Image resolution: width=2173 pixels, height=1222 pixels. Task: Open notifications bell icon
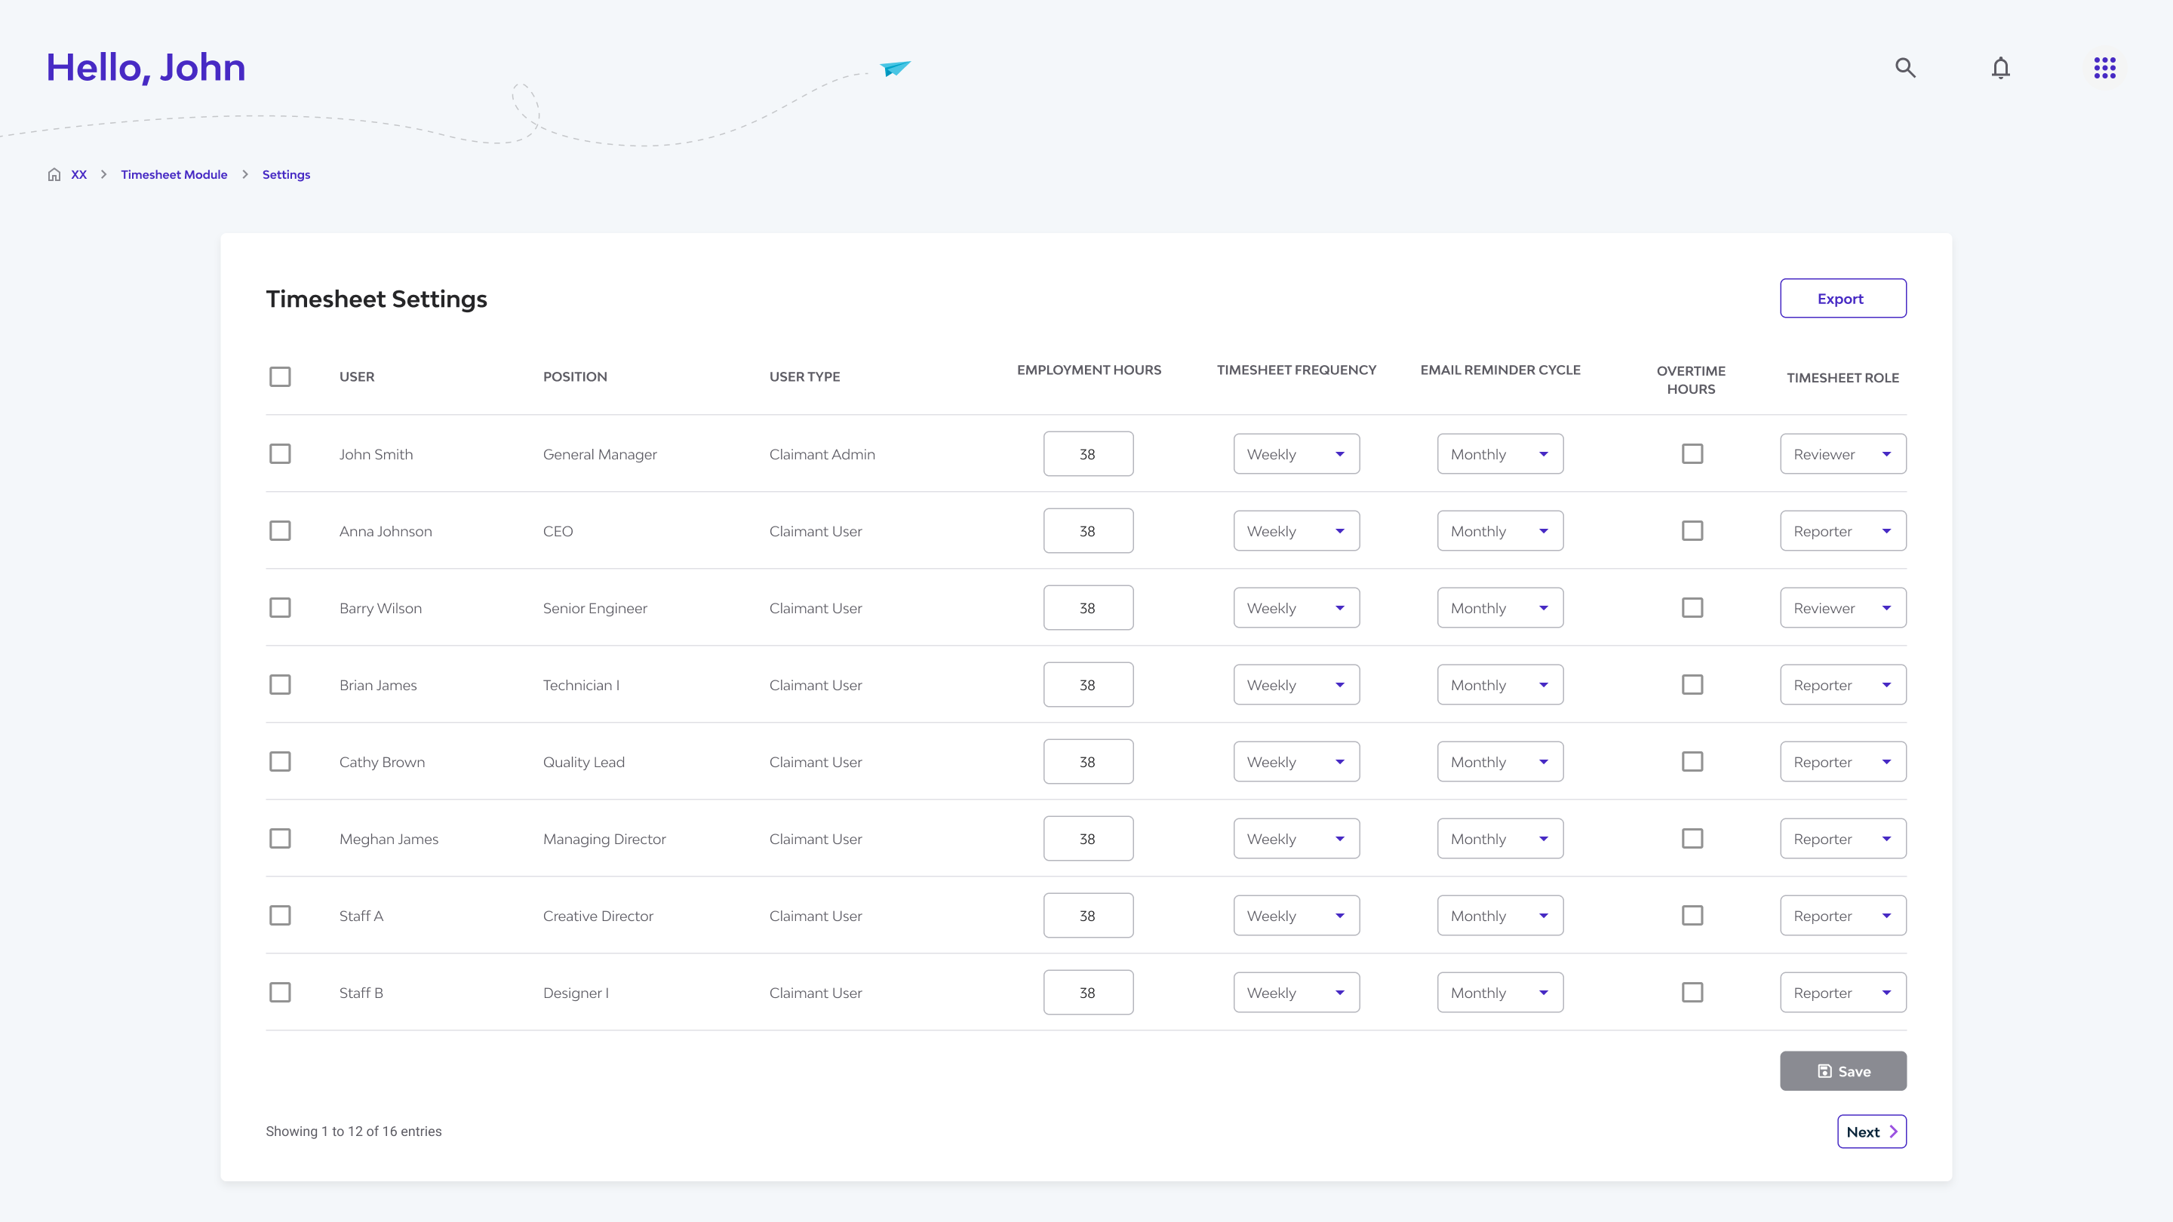(2000, 67)
